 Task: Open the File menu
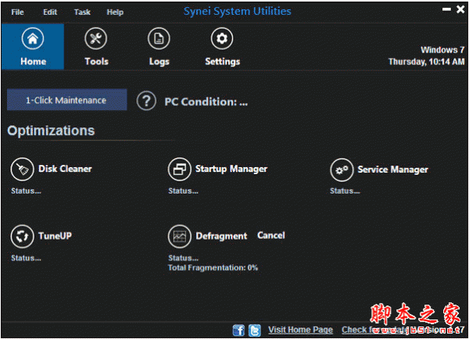click(17, 12)
